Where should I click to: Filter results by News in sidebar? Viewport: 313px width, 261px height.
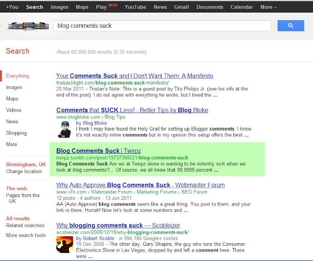(x=12, y=121)
